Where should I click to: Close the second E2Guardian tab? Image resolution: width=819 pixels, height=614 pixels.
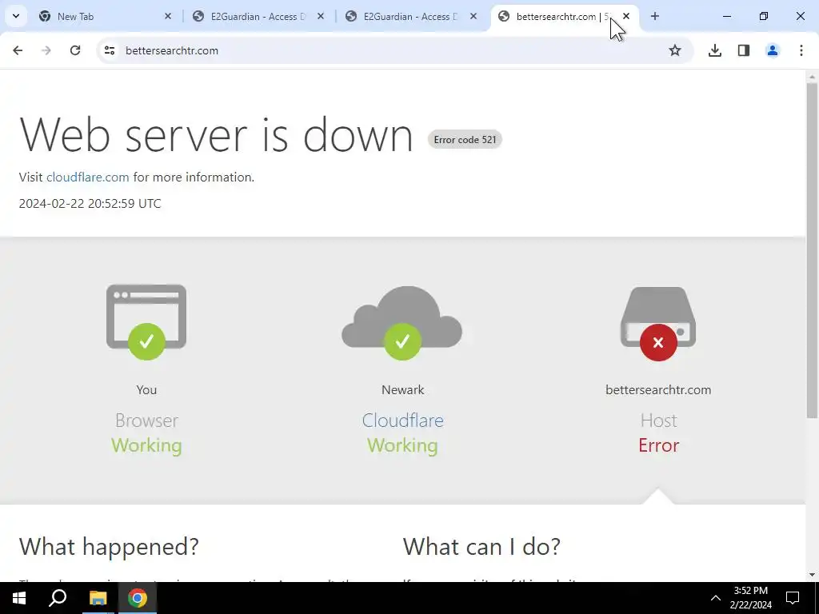[x=473, y=16]
